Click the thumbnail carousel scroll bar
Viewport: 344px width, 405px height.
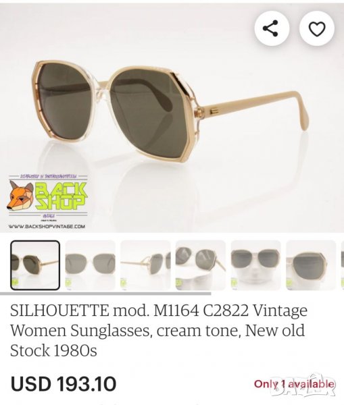tap(105, 294)
